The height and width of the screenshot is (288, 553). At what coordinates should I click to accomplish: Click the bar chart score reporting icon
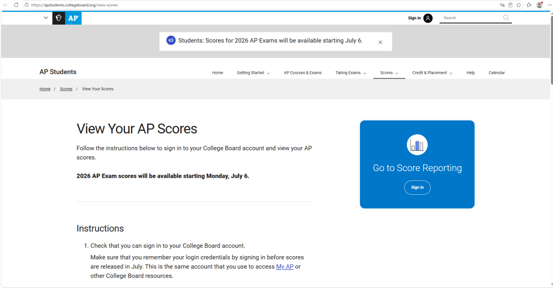(417, 145)
